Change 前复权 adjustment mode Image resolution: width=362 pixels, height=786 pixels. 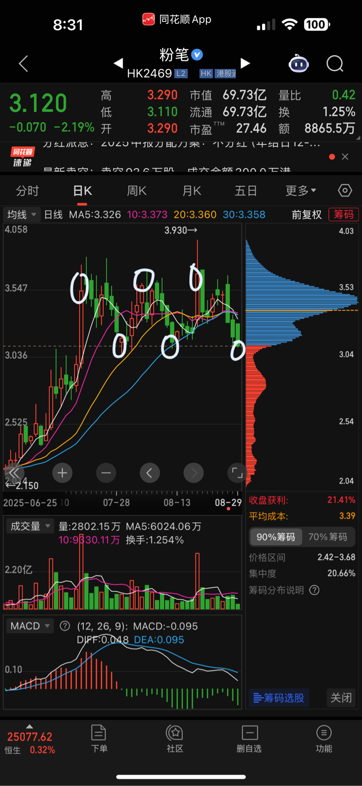307,215
